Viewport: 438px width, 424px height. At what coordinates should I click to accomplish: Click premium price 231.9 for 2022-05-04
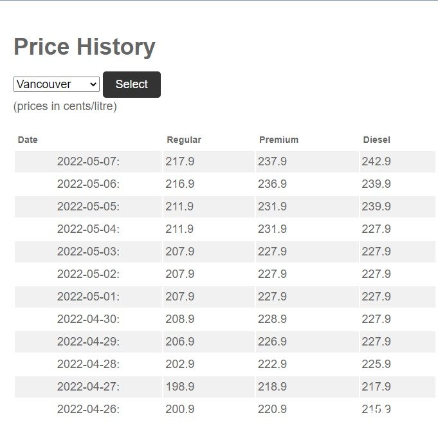(x=272, y=229)
